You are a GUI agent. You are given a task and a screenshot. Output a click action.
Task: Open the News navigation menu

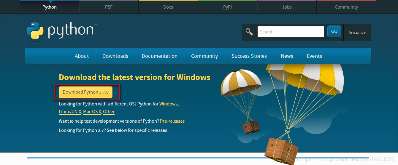[287, 56]
